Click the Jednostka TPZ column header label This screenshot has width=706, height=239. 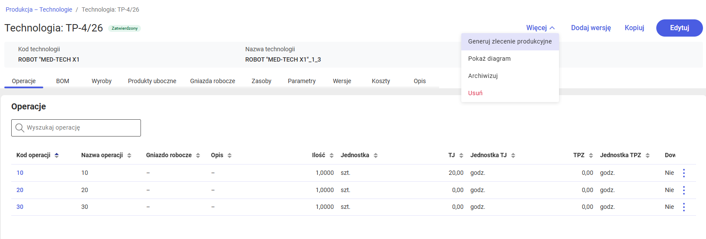tap(620, 155)
